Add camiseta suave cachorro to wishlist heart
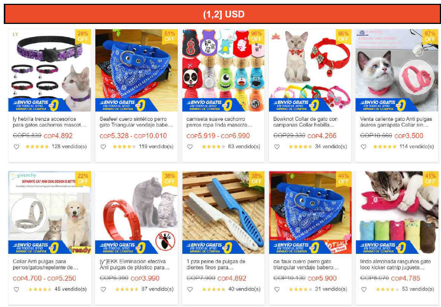 click(190, 147)
